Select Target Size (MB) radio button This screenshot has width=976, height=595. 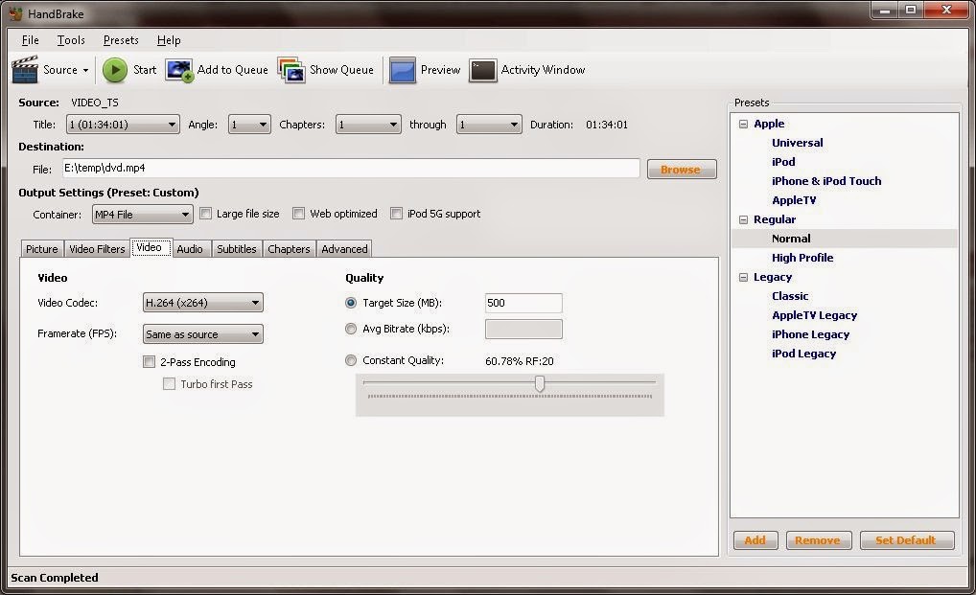point(351,303)
